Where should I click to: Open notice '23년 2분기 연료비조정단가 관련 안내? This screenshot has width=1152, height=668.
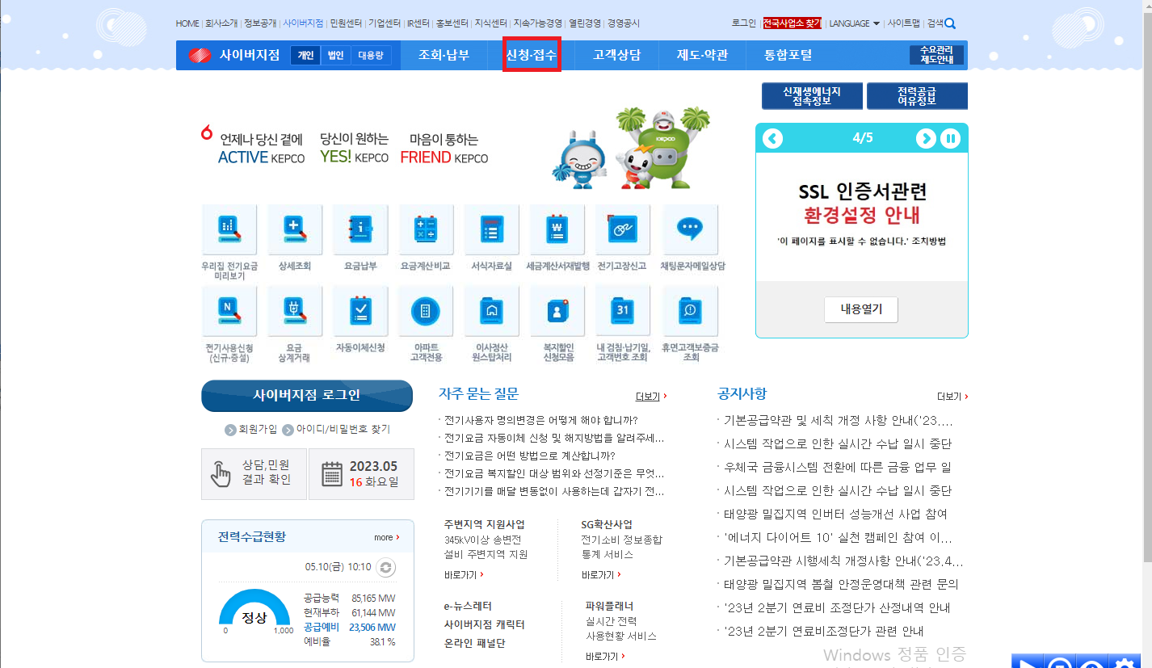click(823, 631)
